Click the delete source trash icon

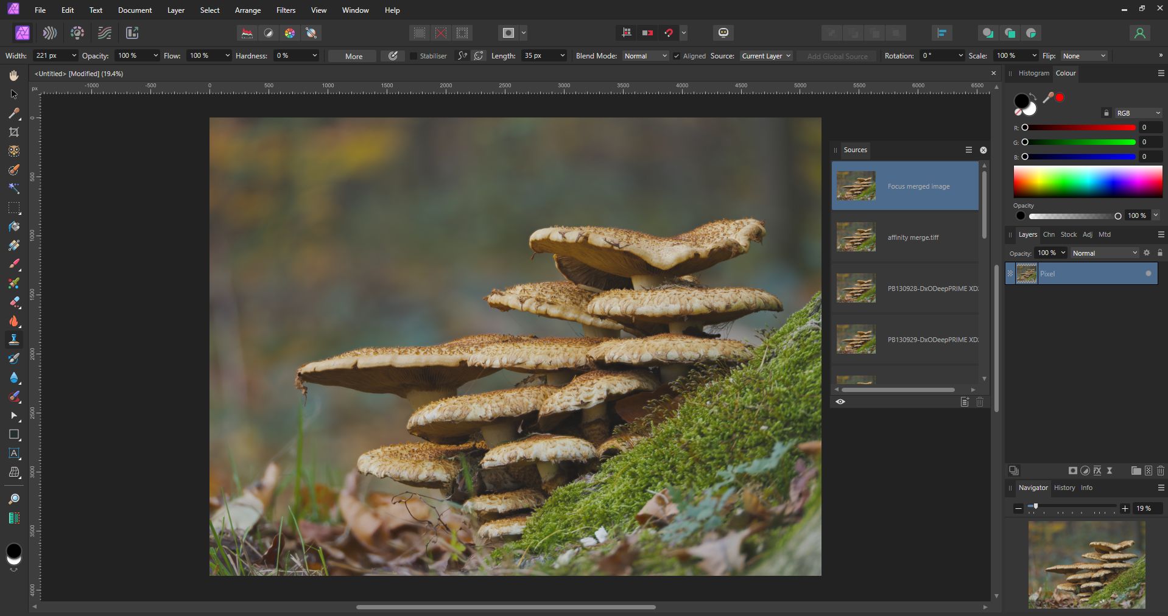point(980,402)
